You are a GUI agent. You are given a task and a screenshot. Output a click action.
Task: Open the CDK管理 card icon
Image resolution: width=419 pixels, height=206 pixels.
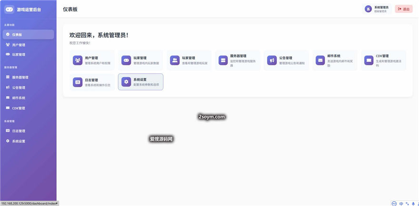point(369,60)
